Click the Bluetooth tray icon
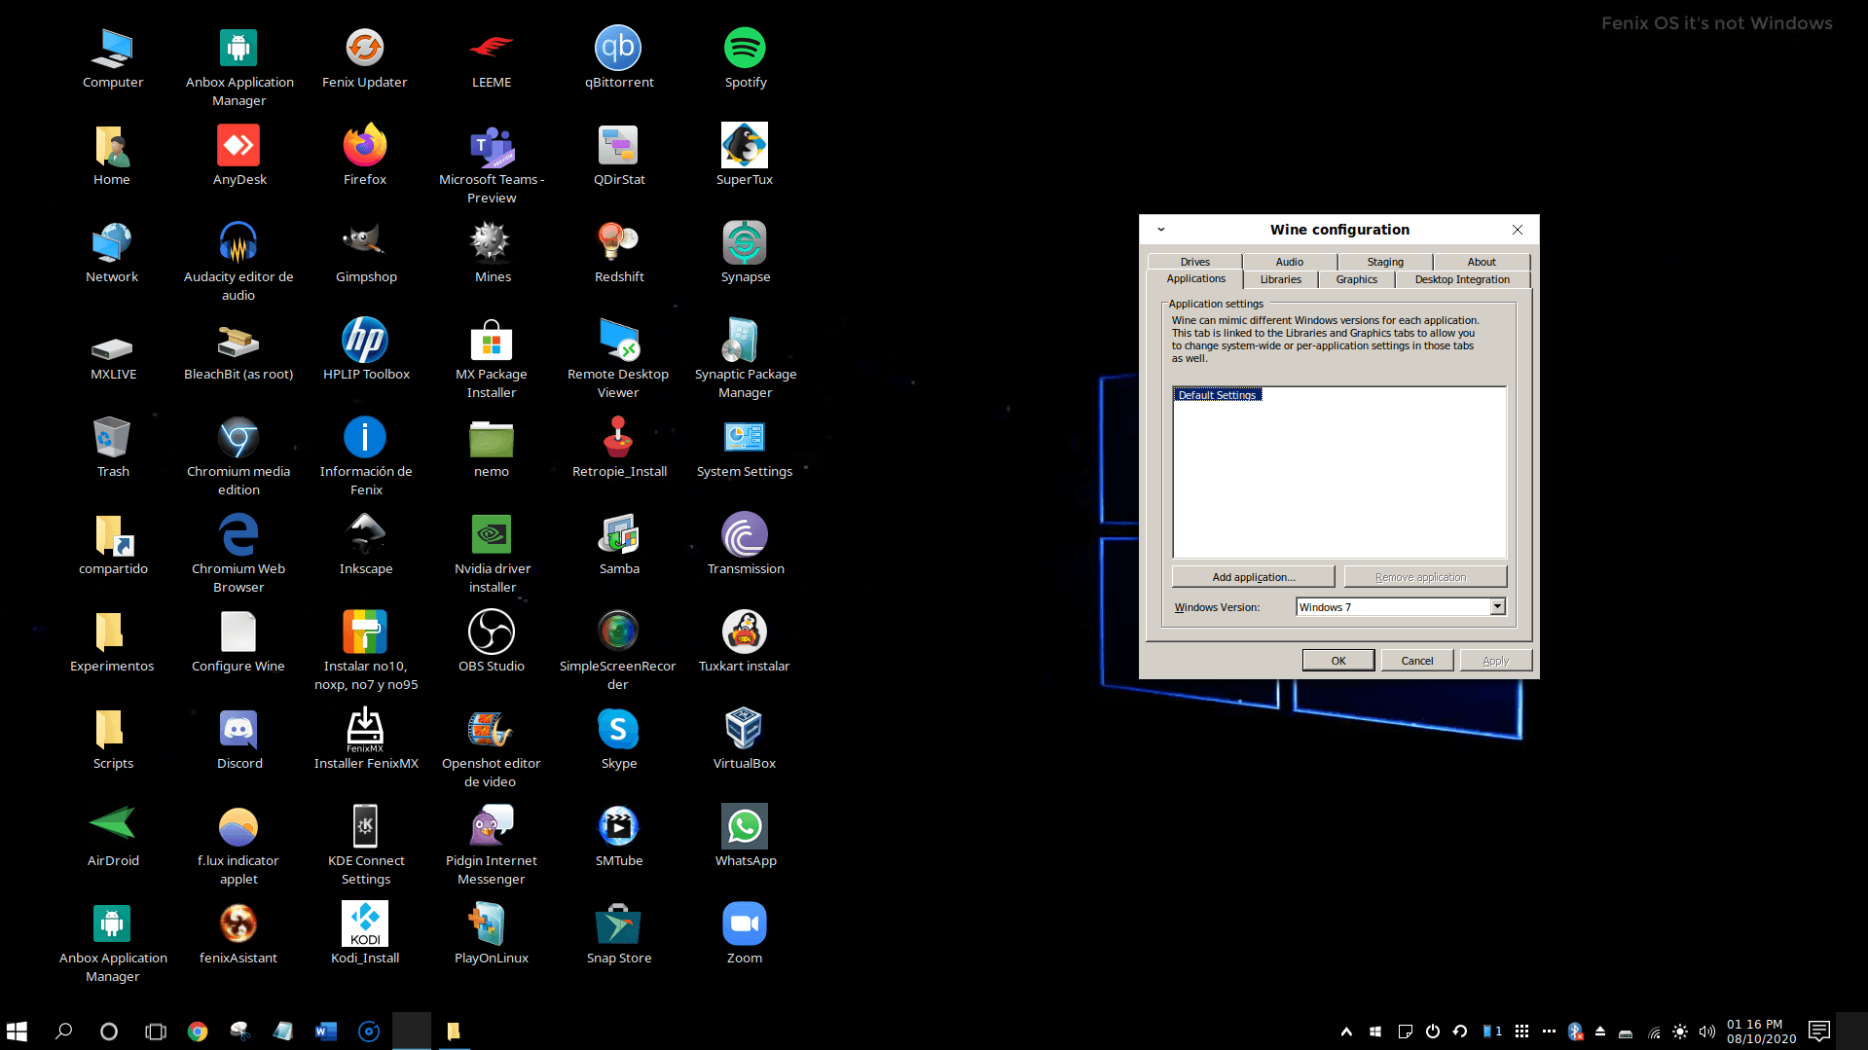1868x1050 pixels. (x=1575, y=1032)
